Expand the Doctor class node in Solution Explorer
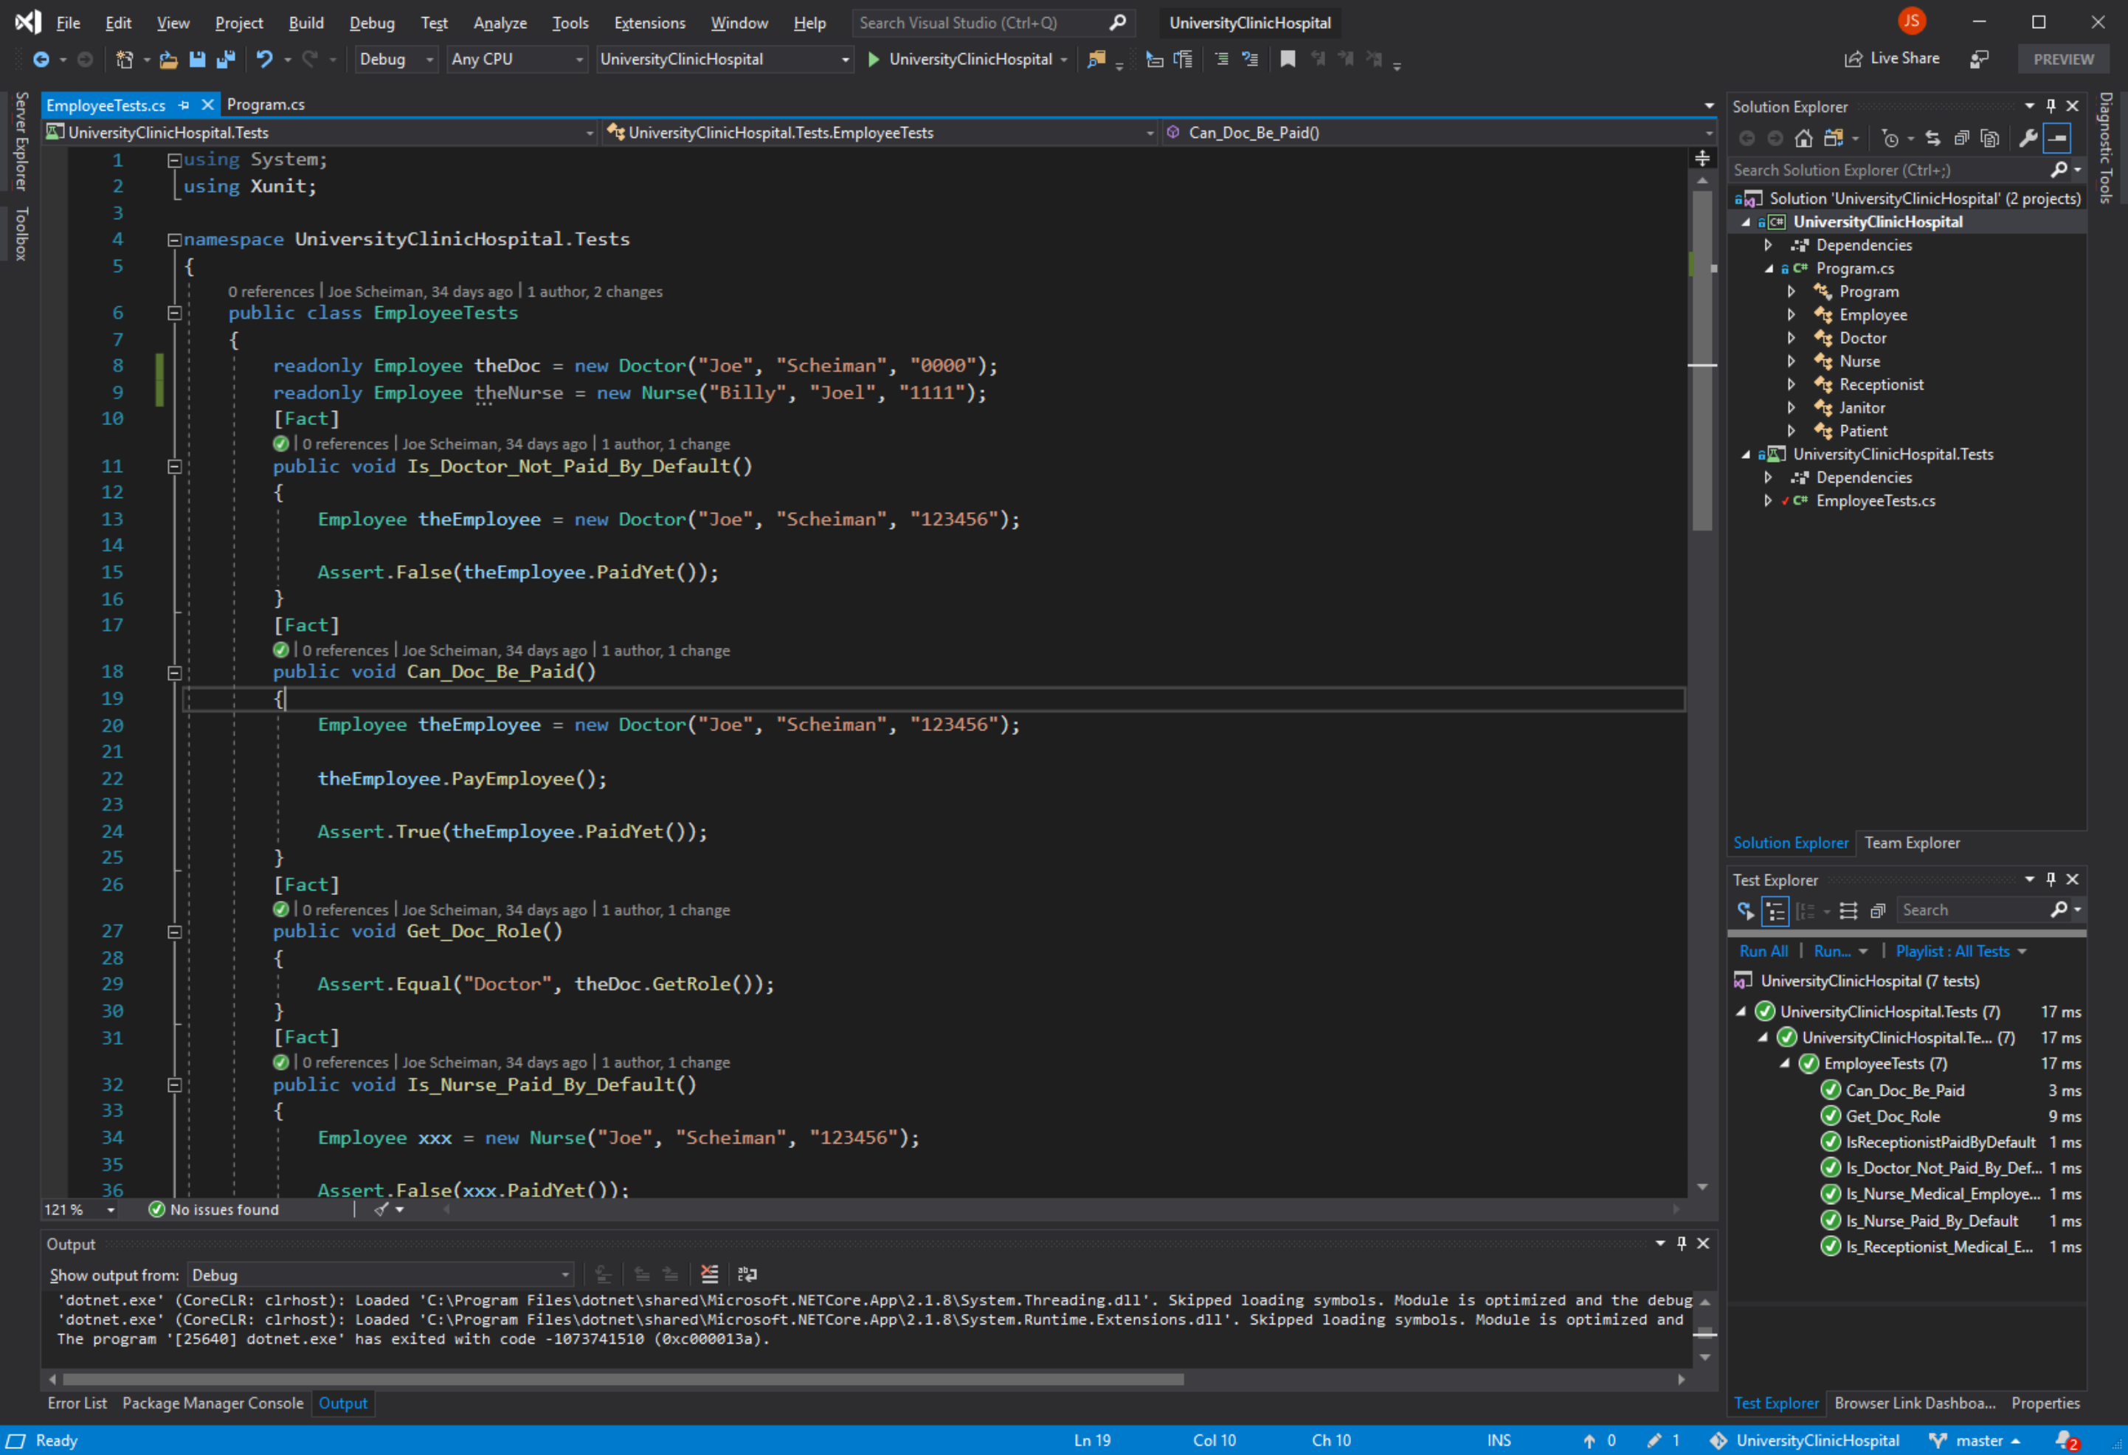Viewport: 2128px width, 1455px height. point(1791,338)
